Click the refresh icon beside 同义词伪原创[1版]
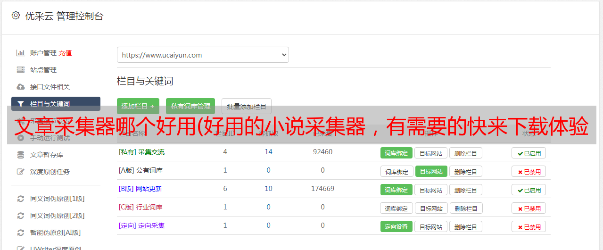 (20, 199)
